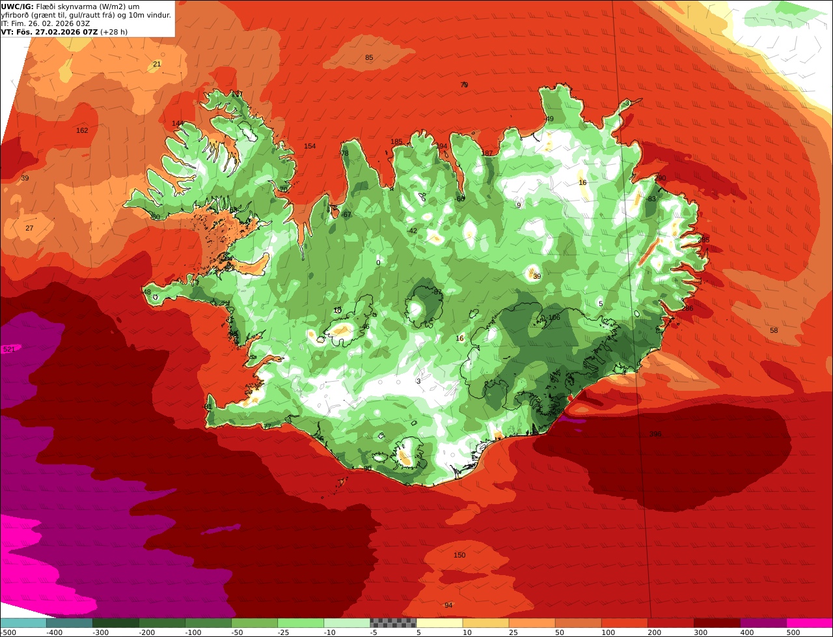Select the ocean value 396 southeast of Iceland
The height and width of the screenshot is (637, 833).
tap(655, 434)
